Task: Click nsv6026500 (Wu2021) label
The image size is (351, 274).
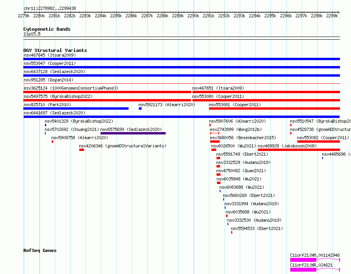Action: tap(233, 146)
